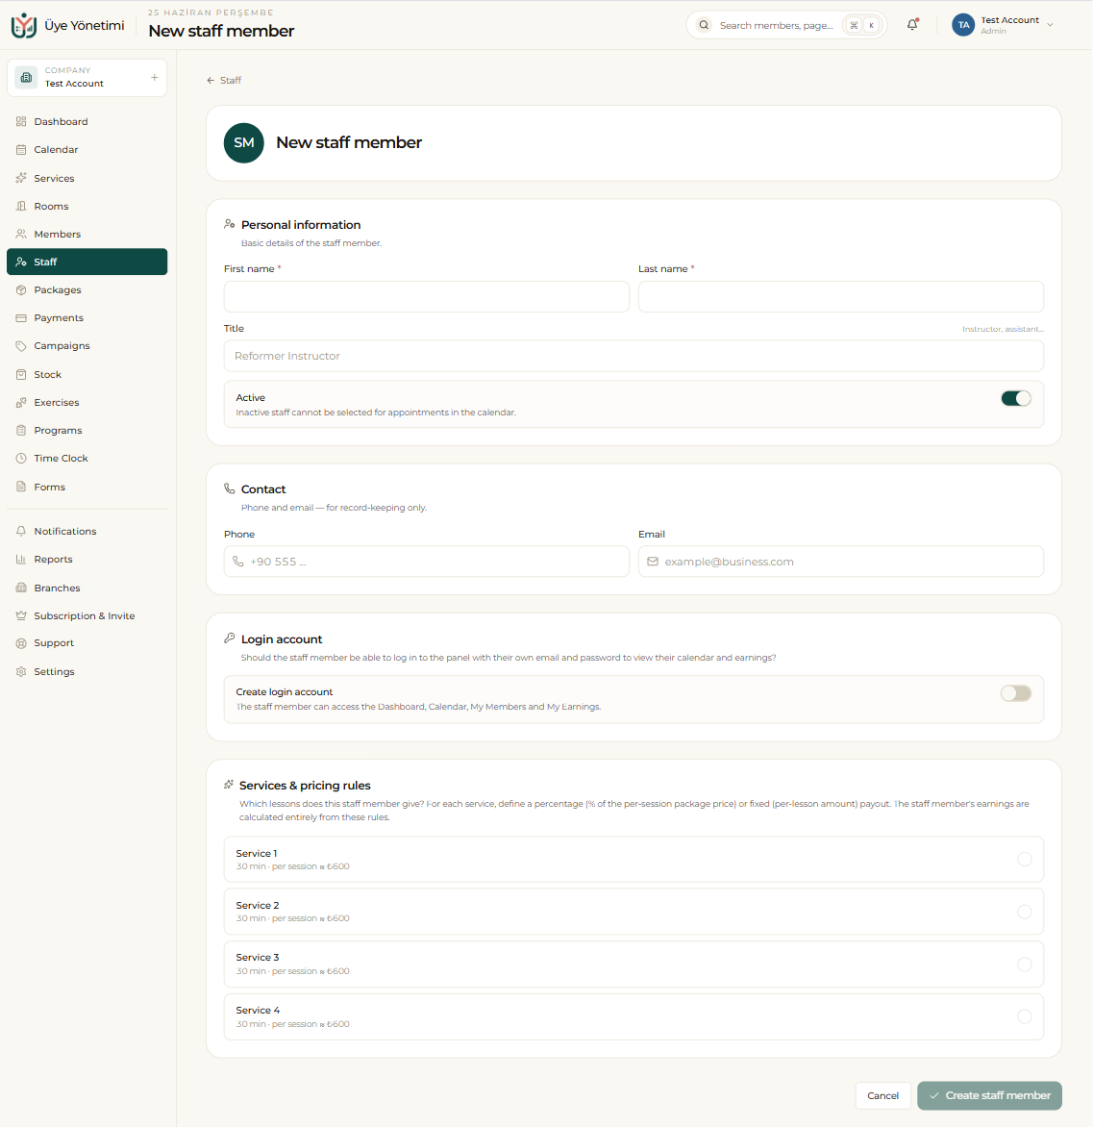Open Time Clock from the sidebar
The image size is (1093, 1127).
point(87,458)
